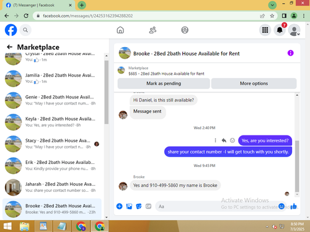Open the Chrome profile icon
This screenshot has width=310, height=232.
pos(294,16)
